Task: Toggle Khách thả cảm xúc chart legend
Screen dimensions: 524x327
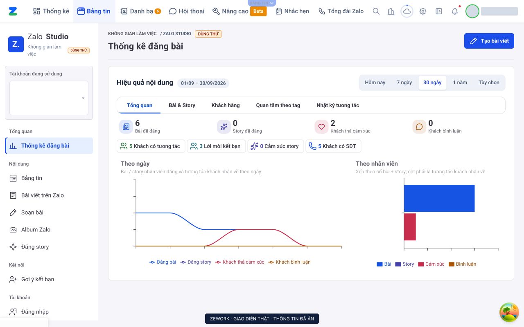Action: click(x=240, y=262)
